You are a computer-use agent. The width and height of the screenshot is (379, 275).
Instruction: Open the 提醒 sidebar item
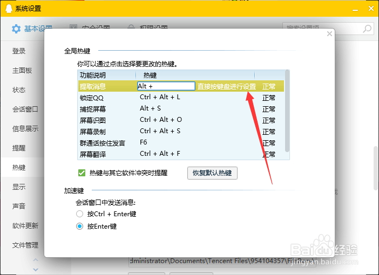(x=19, y=148)
